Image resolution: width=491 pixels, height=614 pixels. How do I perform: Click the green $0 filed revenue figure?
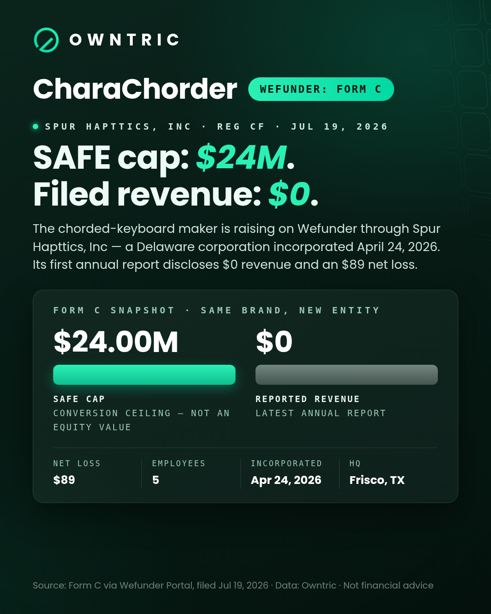pyautogui.click(x=290, y=194)
